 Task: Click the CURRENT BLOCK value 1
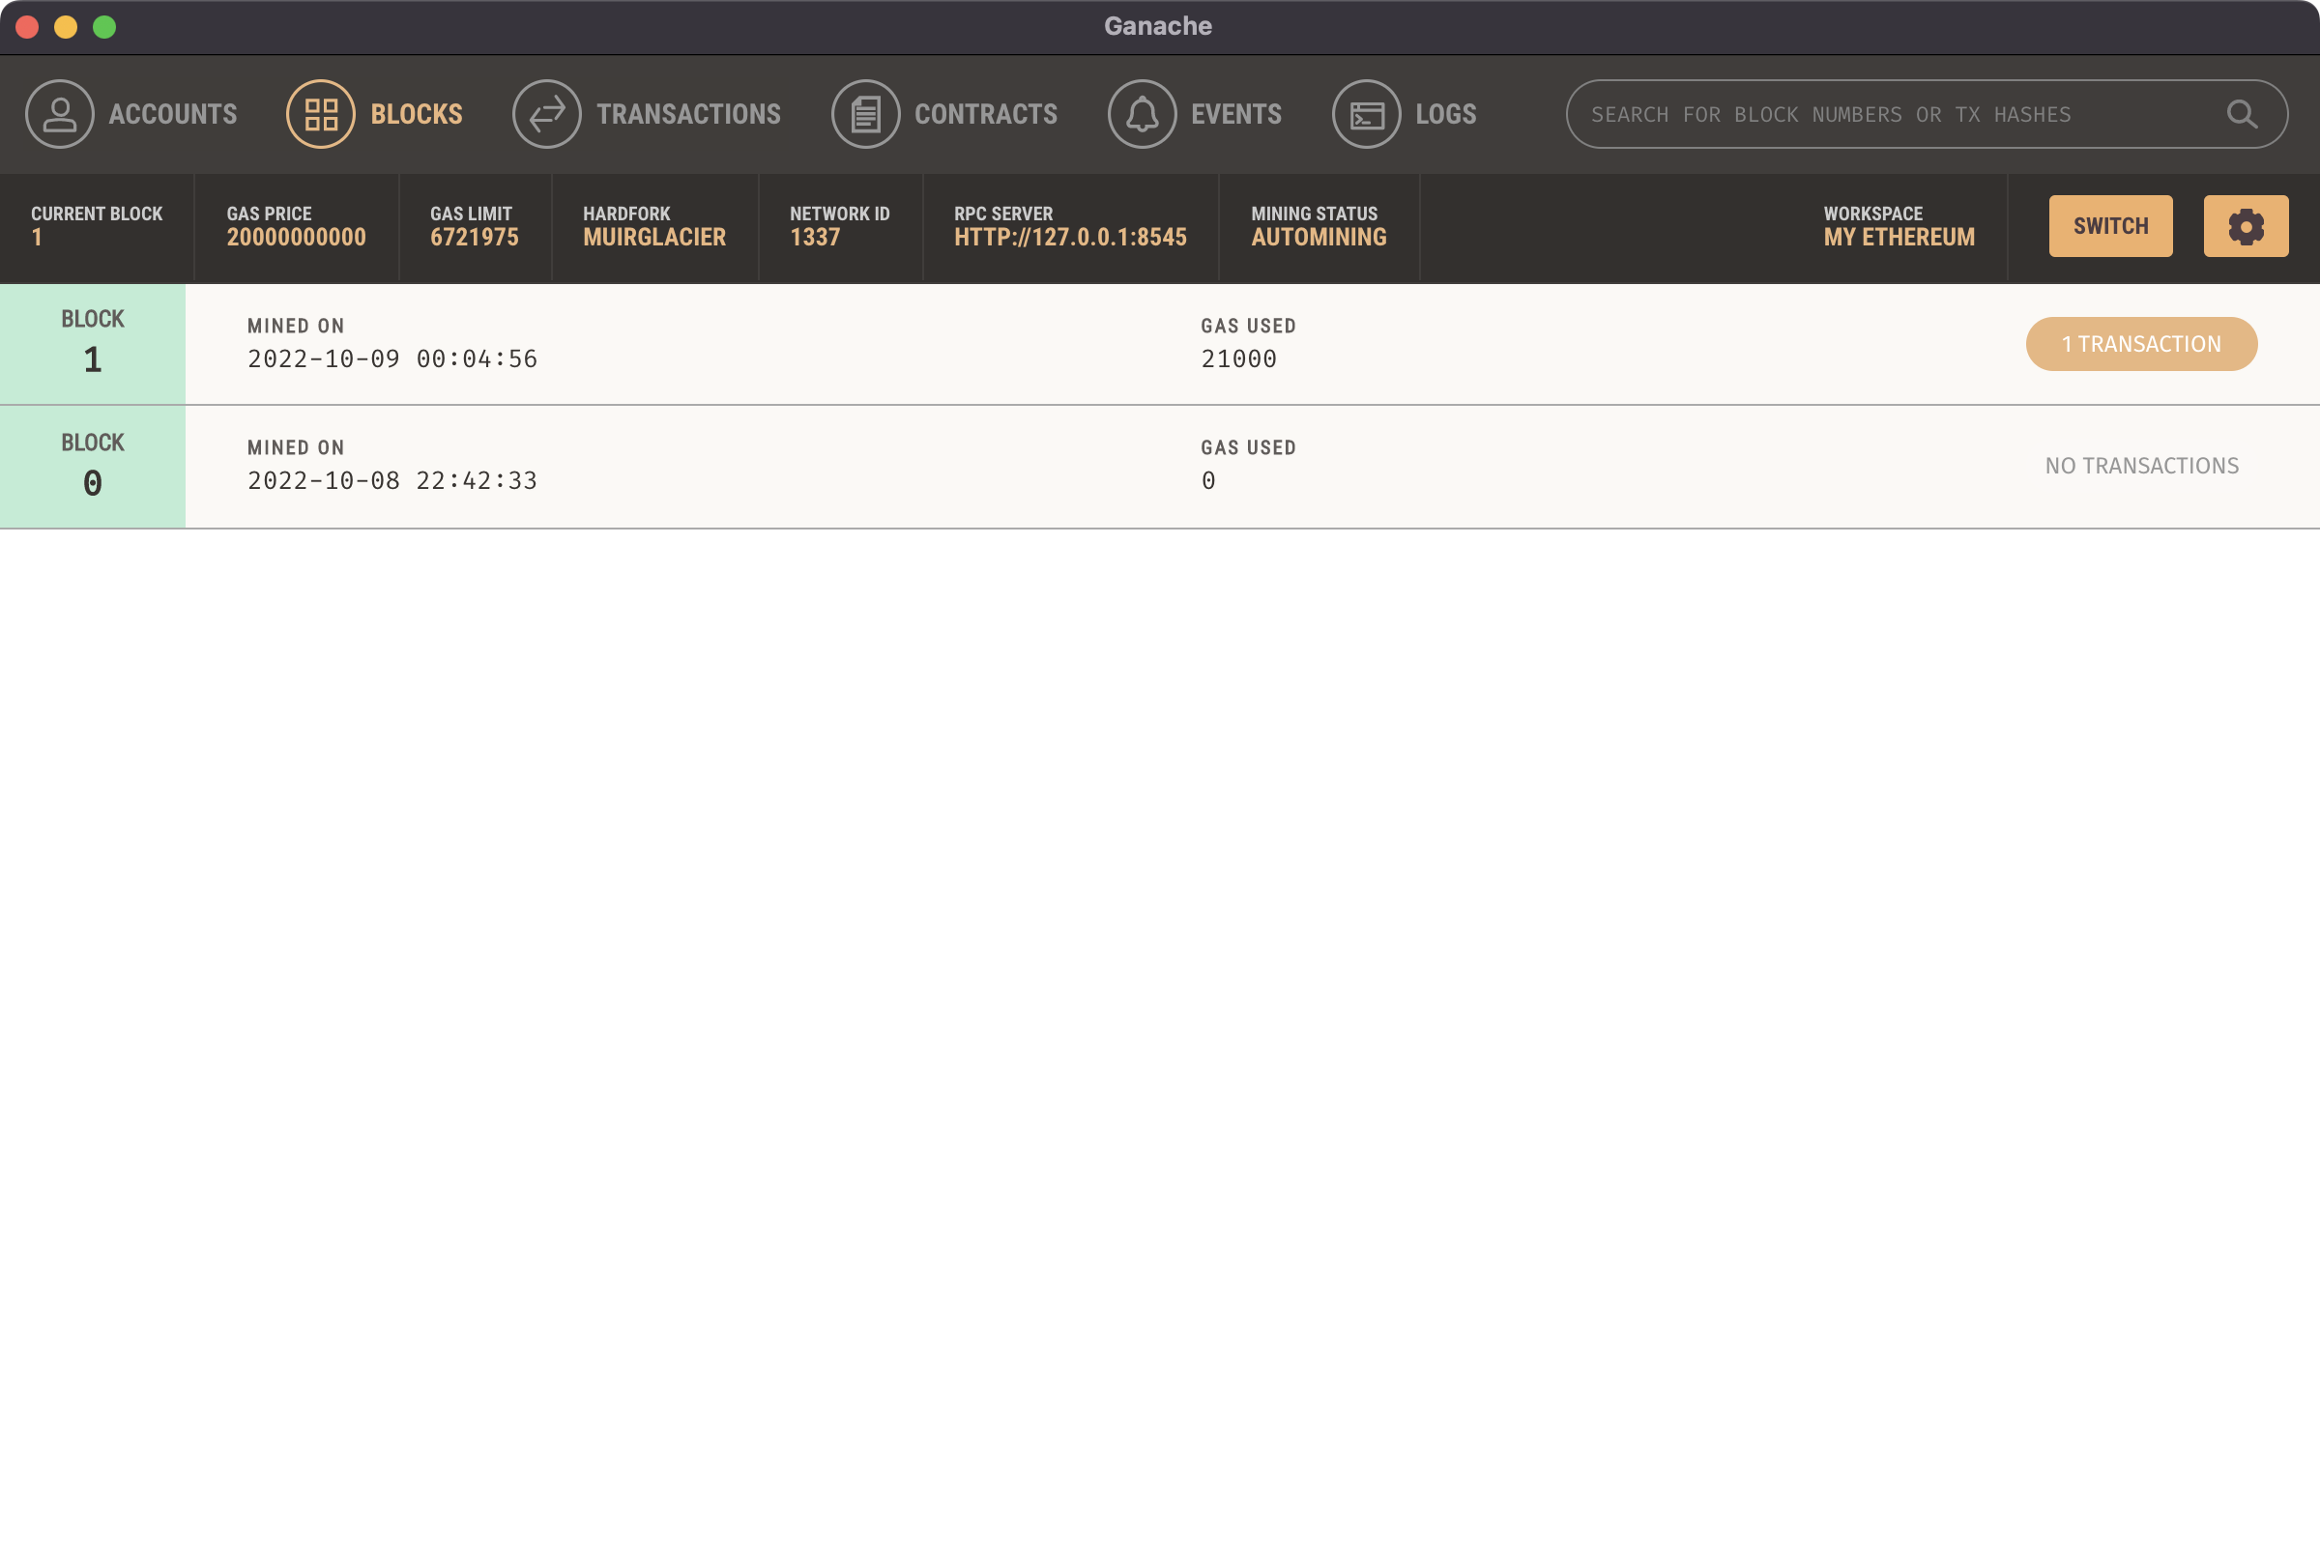click(37, 238)
